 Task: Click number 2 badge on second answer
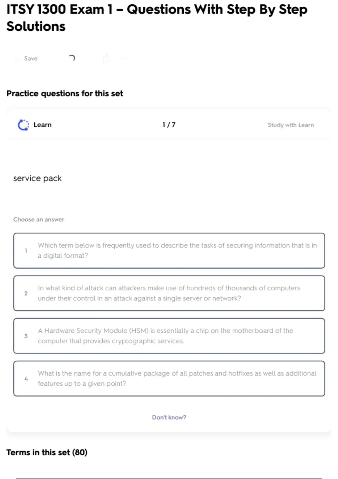point(26,293)
